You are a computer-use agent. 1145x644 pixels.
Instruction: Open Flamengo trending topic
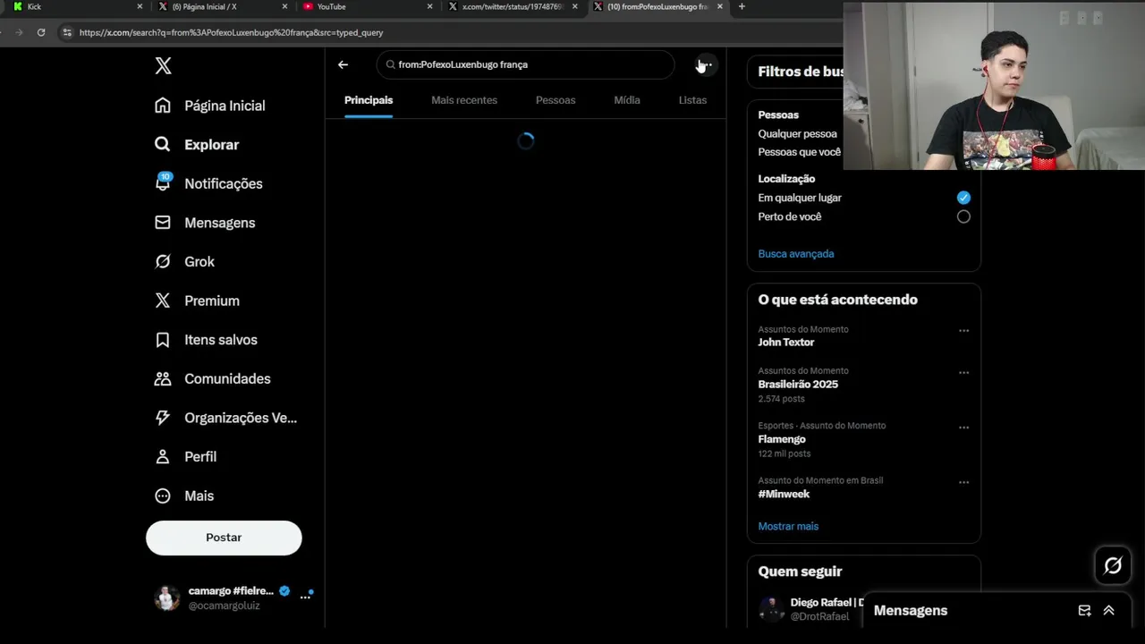click(x=782, y=439)
